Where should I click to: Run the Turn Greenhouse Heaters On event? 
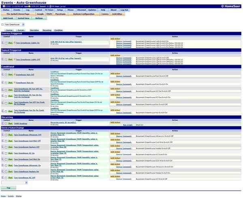(11, 172)
